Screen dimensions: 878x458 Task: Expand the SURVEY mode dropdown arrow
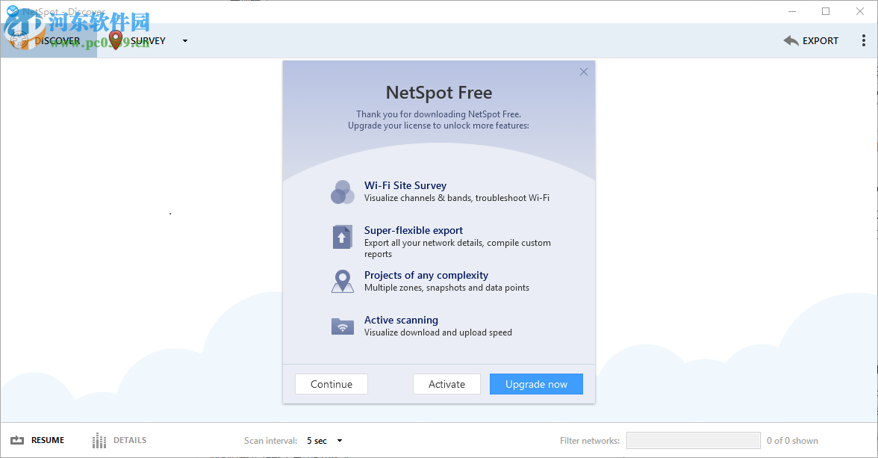[x=184, y=41]
